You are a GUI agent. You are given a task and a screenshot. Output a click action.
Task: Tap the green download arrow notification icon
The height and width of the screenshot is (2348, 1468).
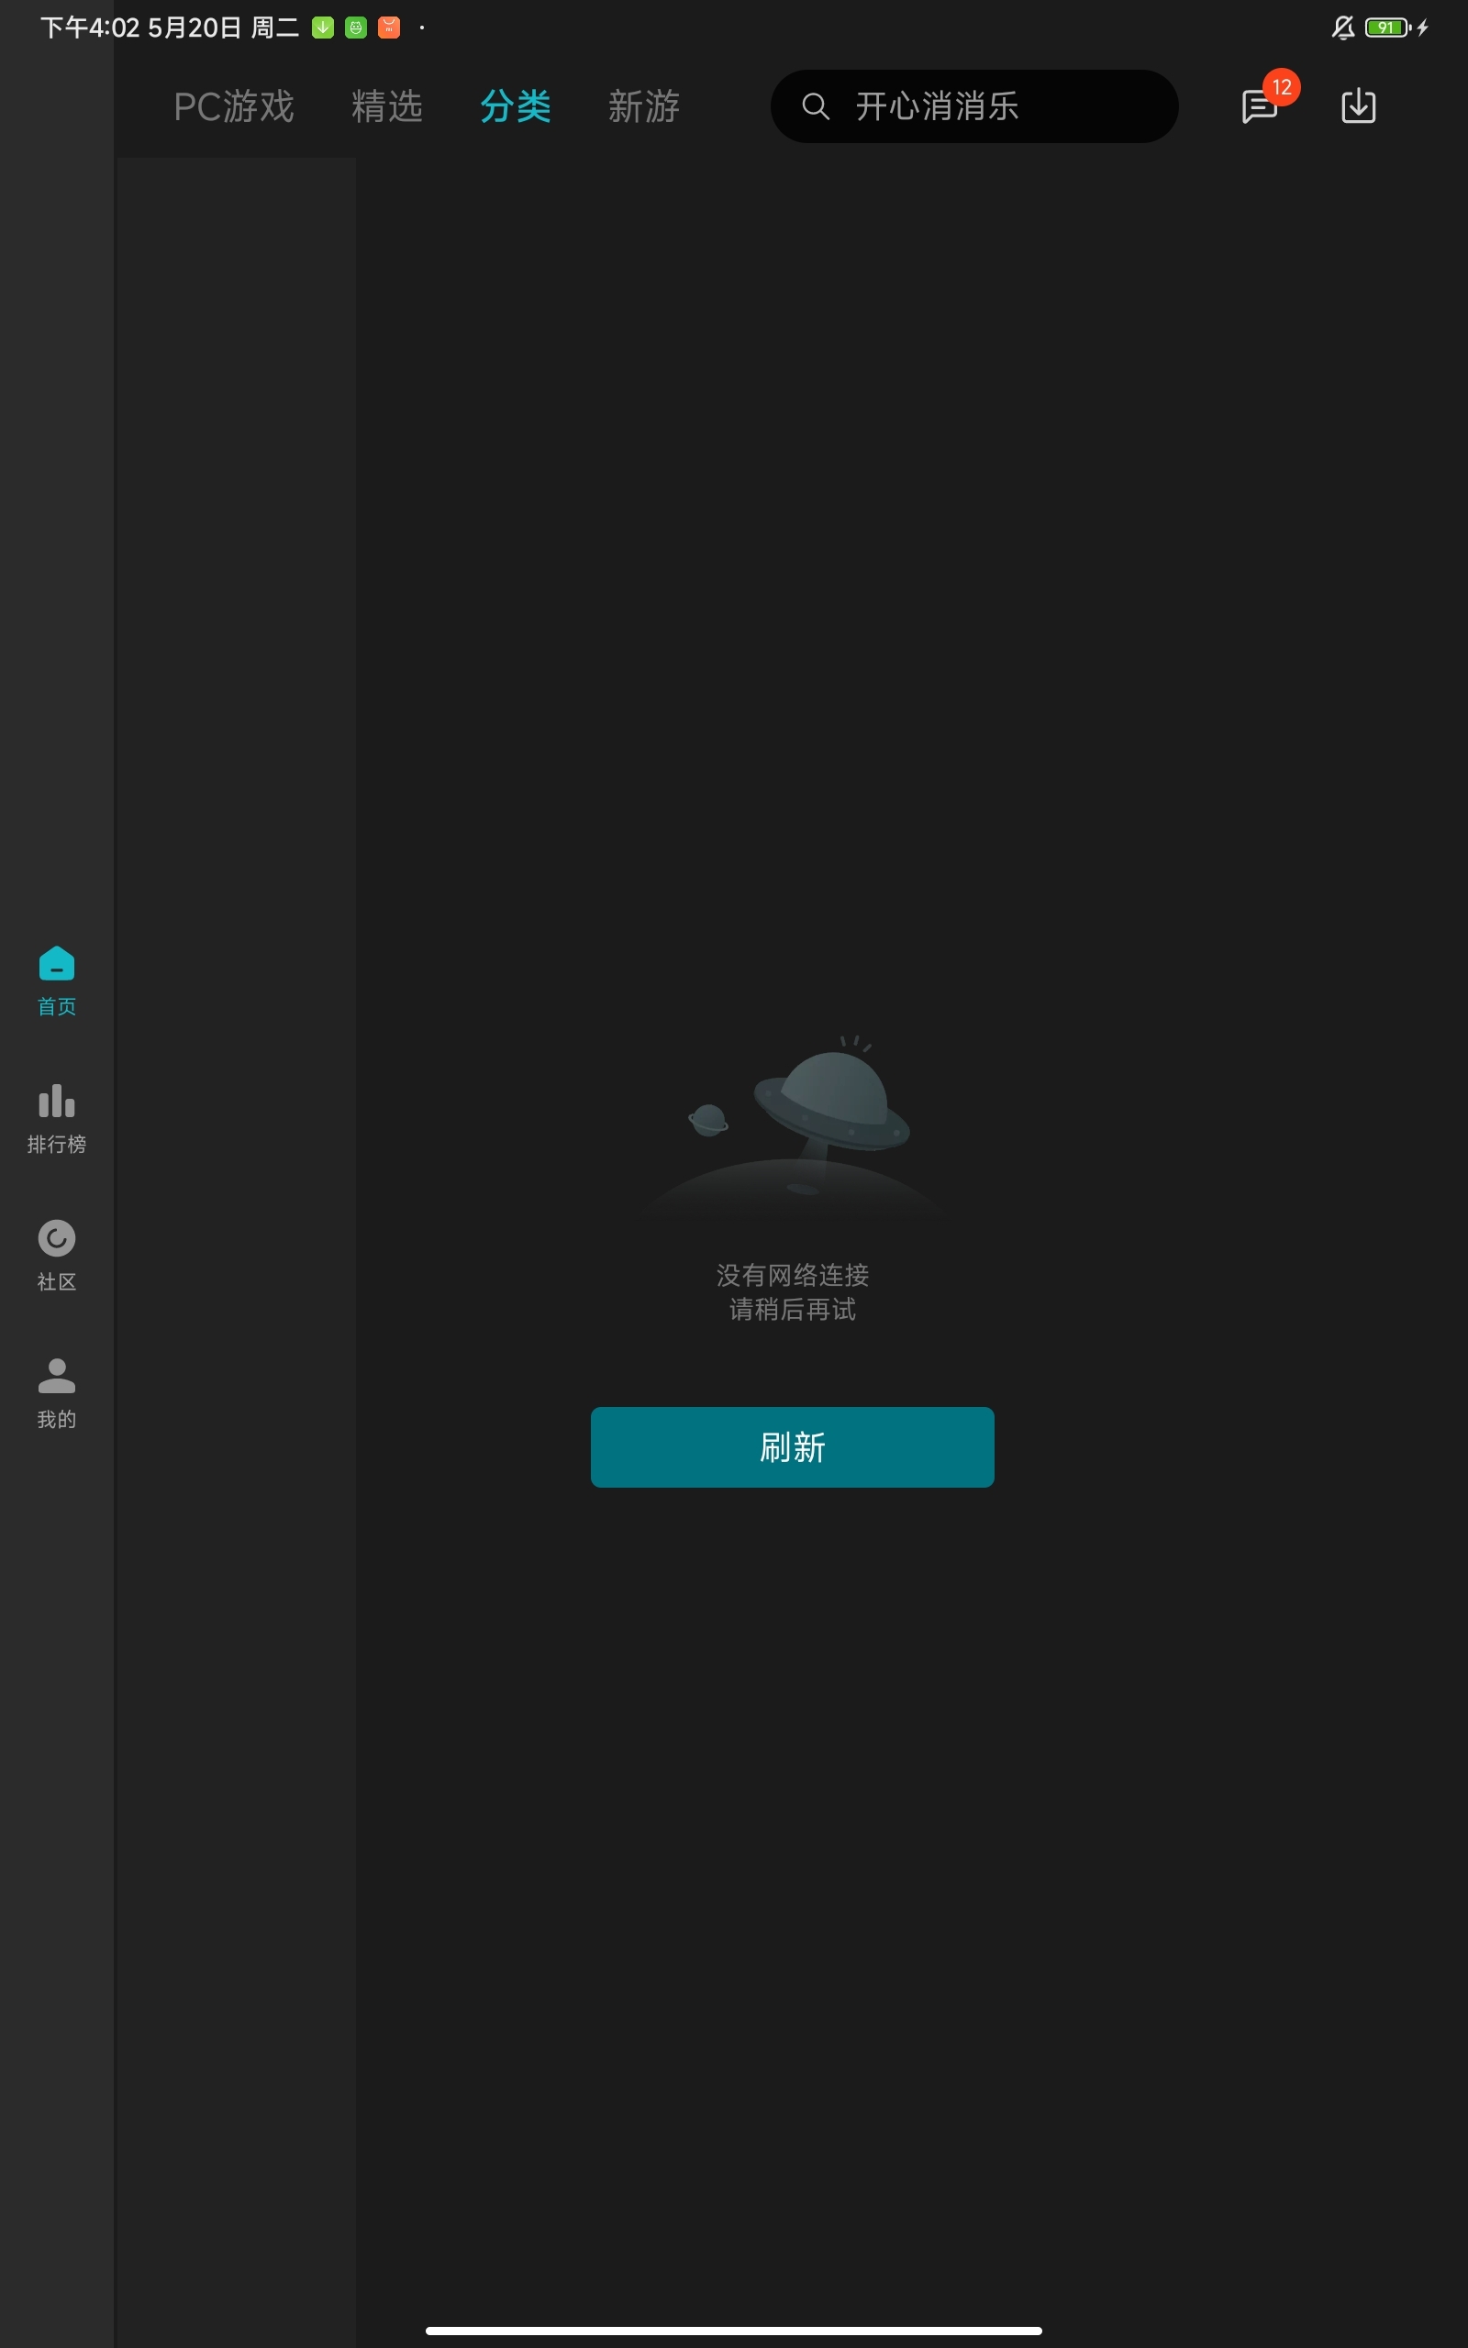tap(322, 28)
